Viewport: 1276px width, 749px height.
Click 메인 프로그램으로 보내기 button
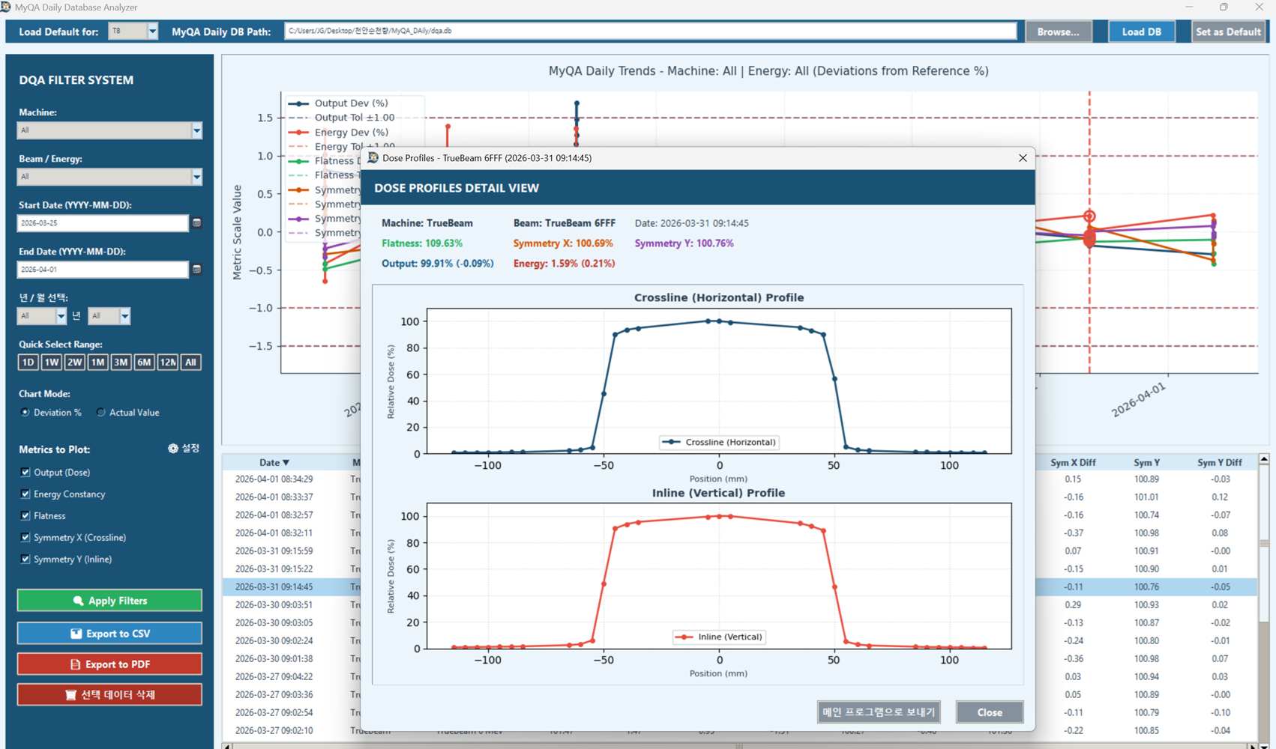pos(879,712)
